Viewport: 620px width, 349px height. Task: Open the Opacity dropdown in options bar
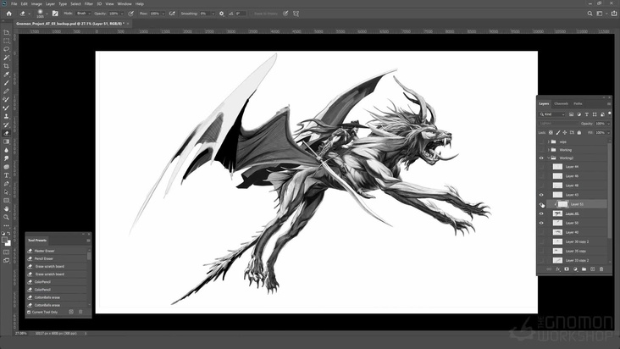click(x=122, y=14)
